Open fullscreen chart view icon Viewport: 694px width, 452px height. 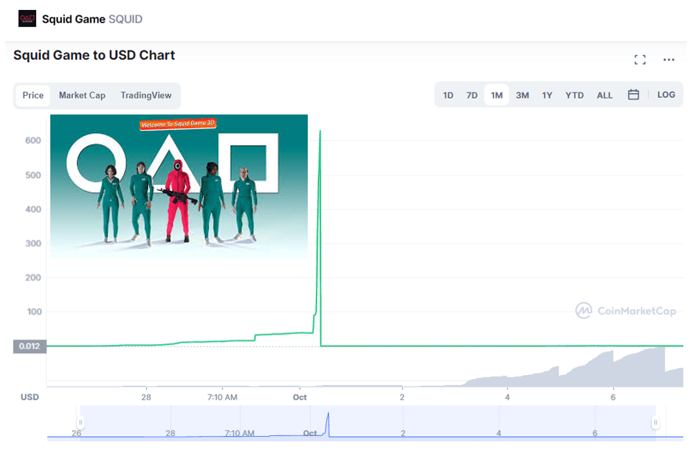point(640,60)
